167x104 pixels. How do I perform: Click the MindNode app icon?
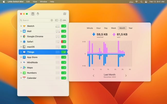coord(24,63)
